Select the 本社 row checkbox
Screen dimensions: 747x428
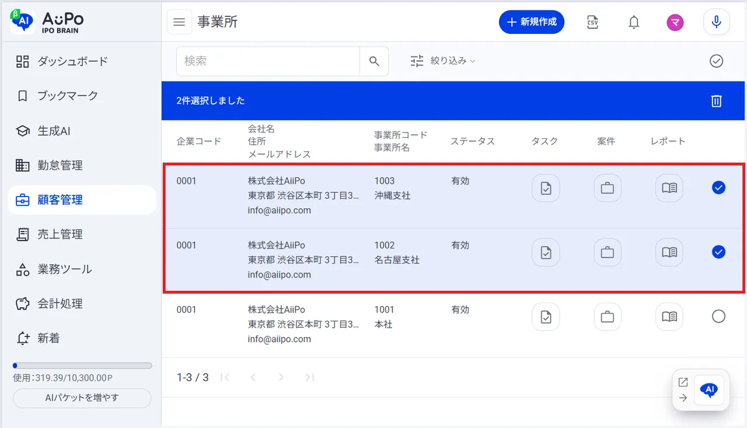coord(719,316)
